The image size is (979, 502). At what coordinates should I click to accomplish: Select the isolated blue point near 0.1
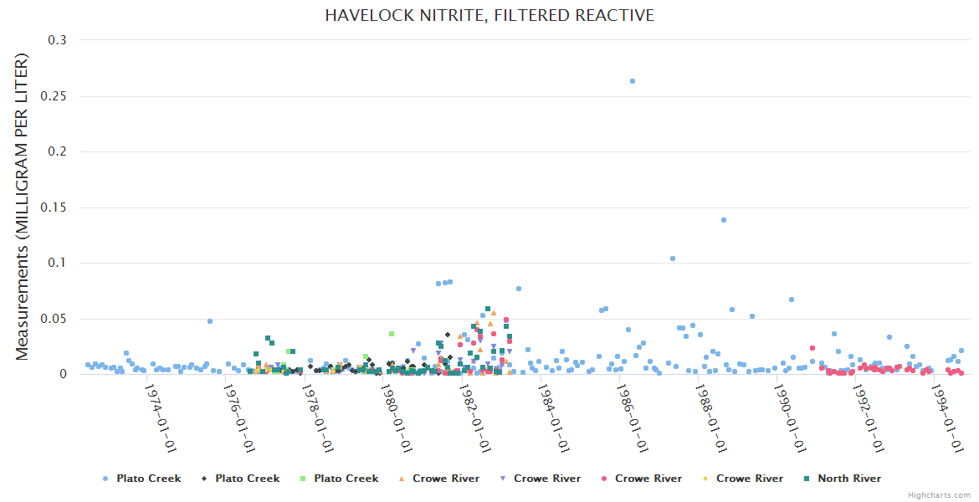coord(673,259)
